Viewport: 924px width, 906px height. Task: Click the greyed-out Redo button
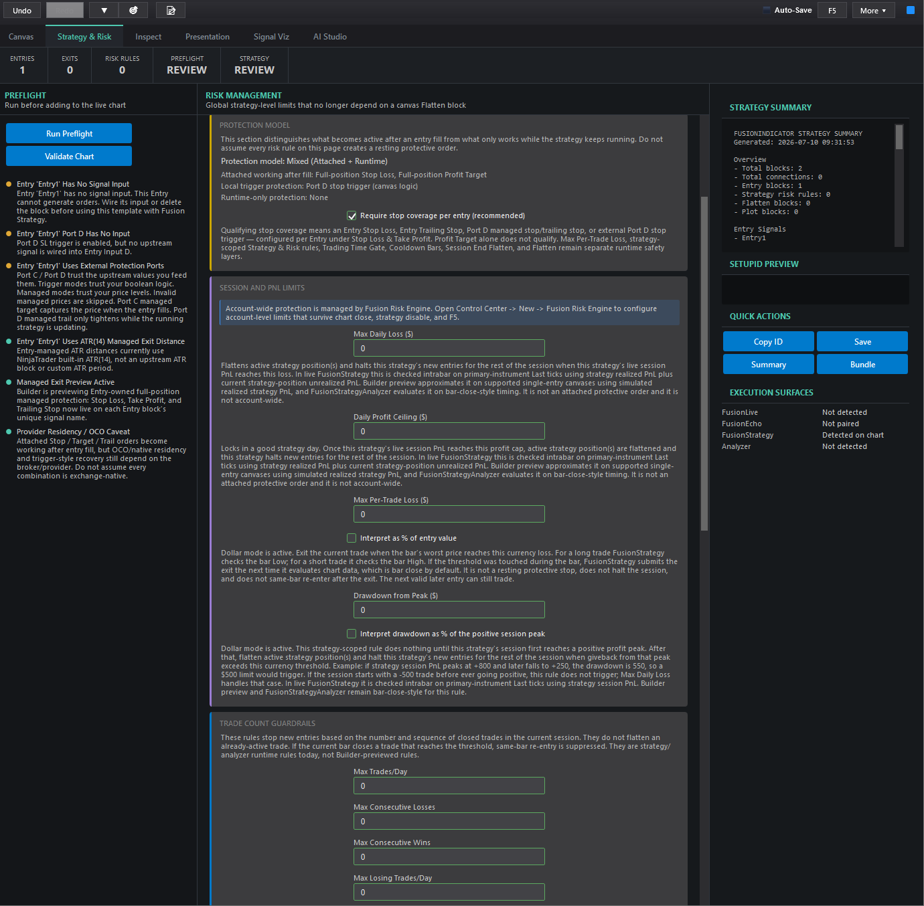pos(65,10)
